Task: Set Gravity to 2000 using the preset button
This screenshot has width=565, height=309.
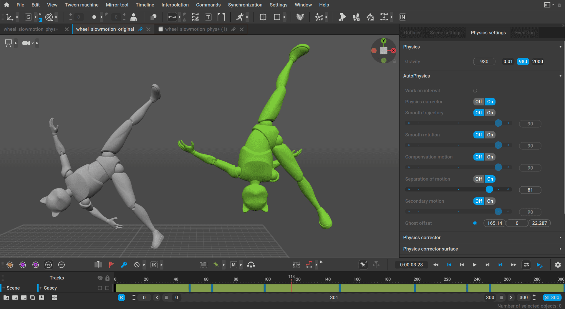Action: pos(538,62)
